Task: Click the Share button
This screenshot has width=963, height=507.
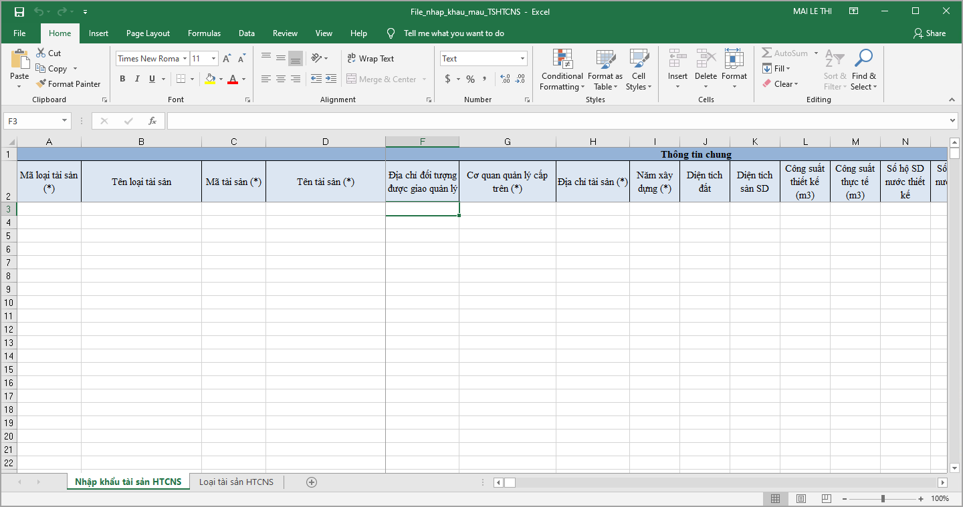Action: point(930,33)
